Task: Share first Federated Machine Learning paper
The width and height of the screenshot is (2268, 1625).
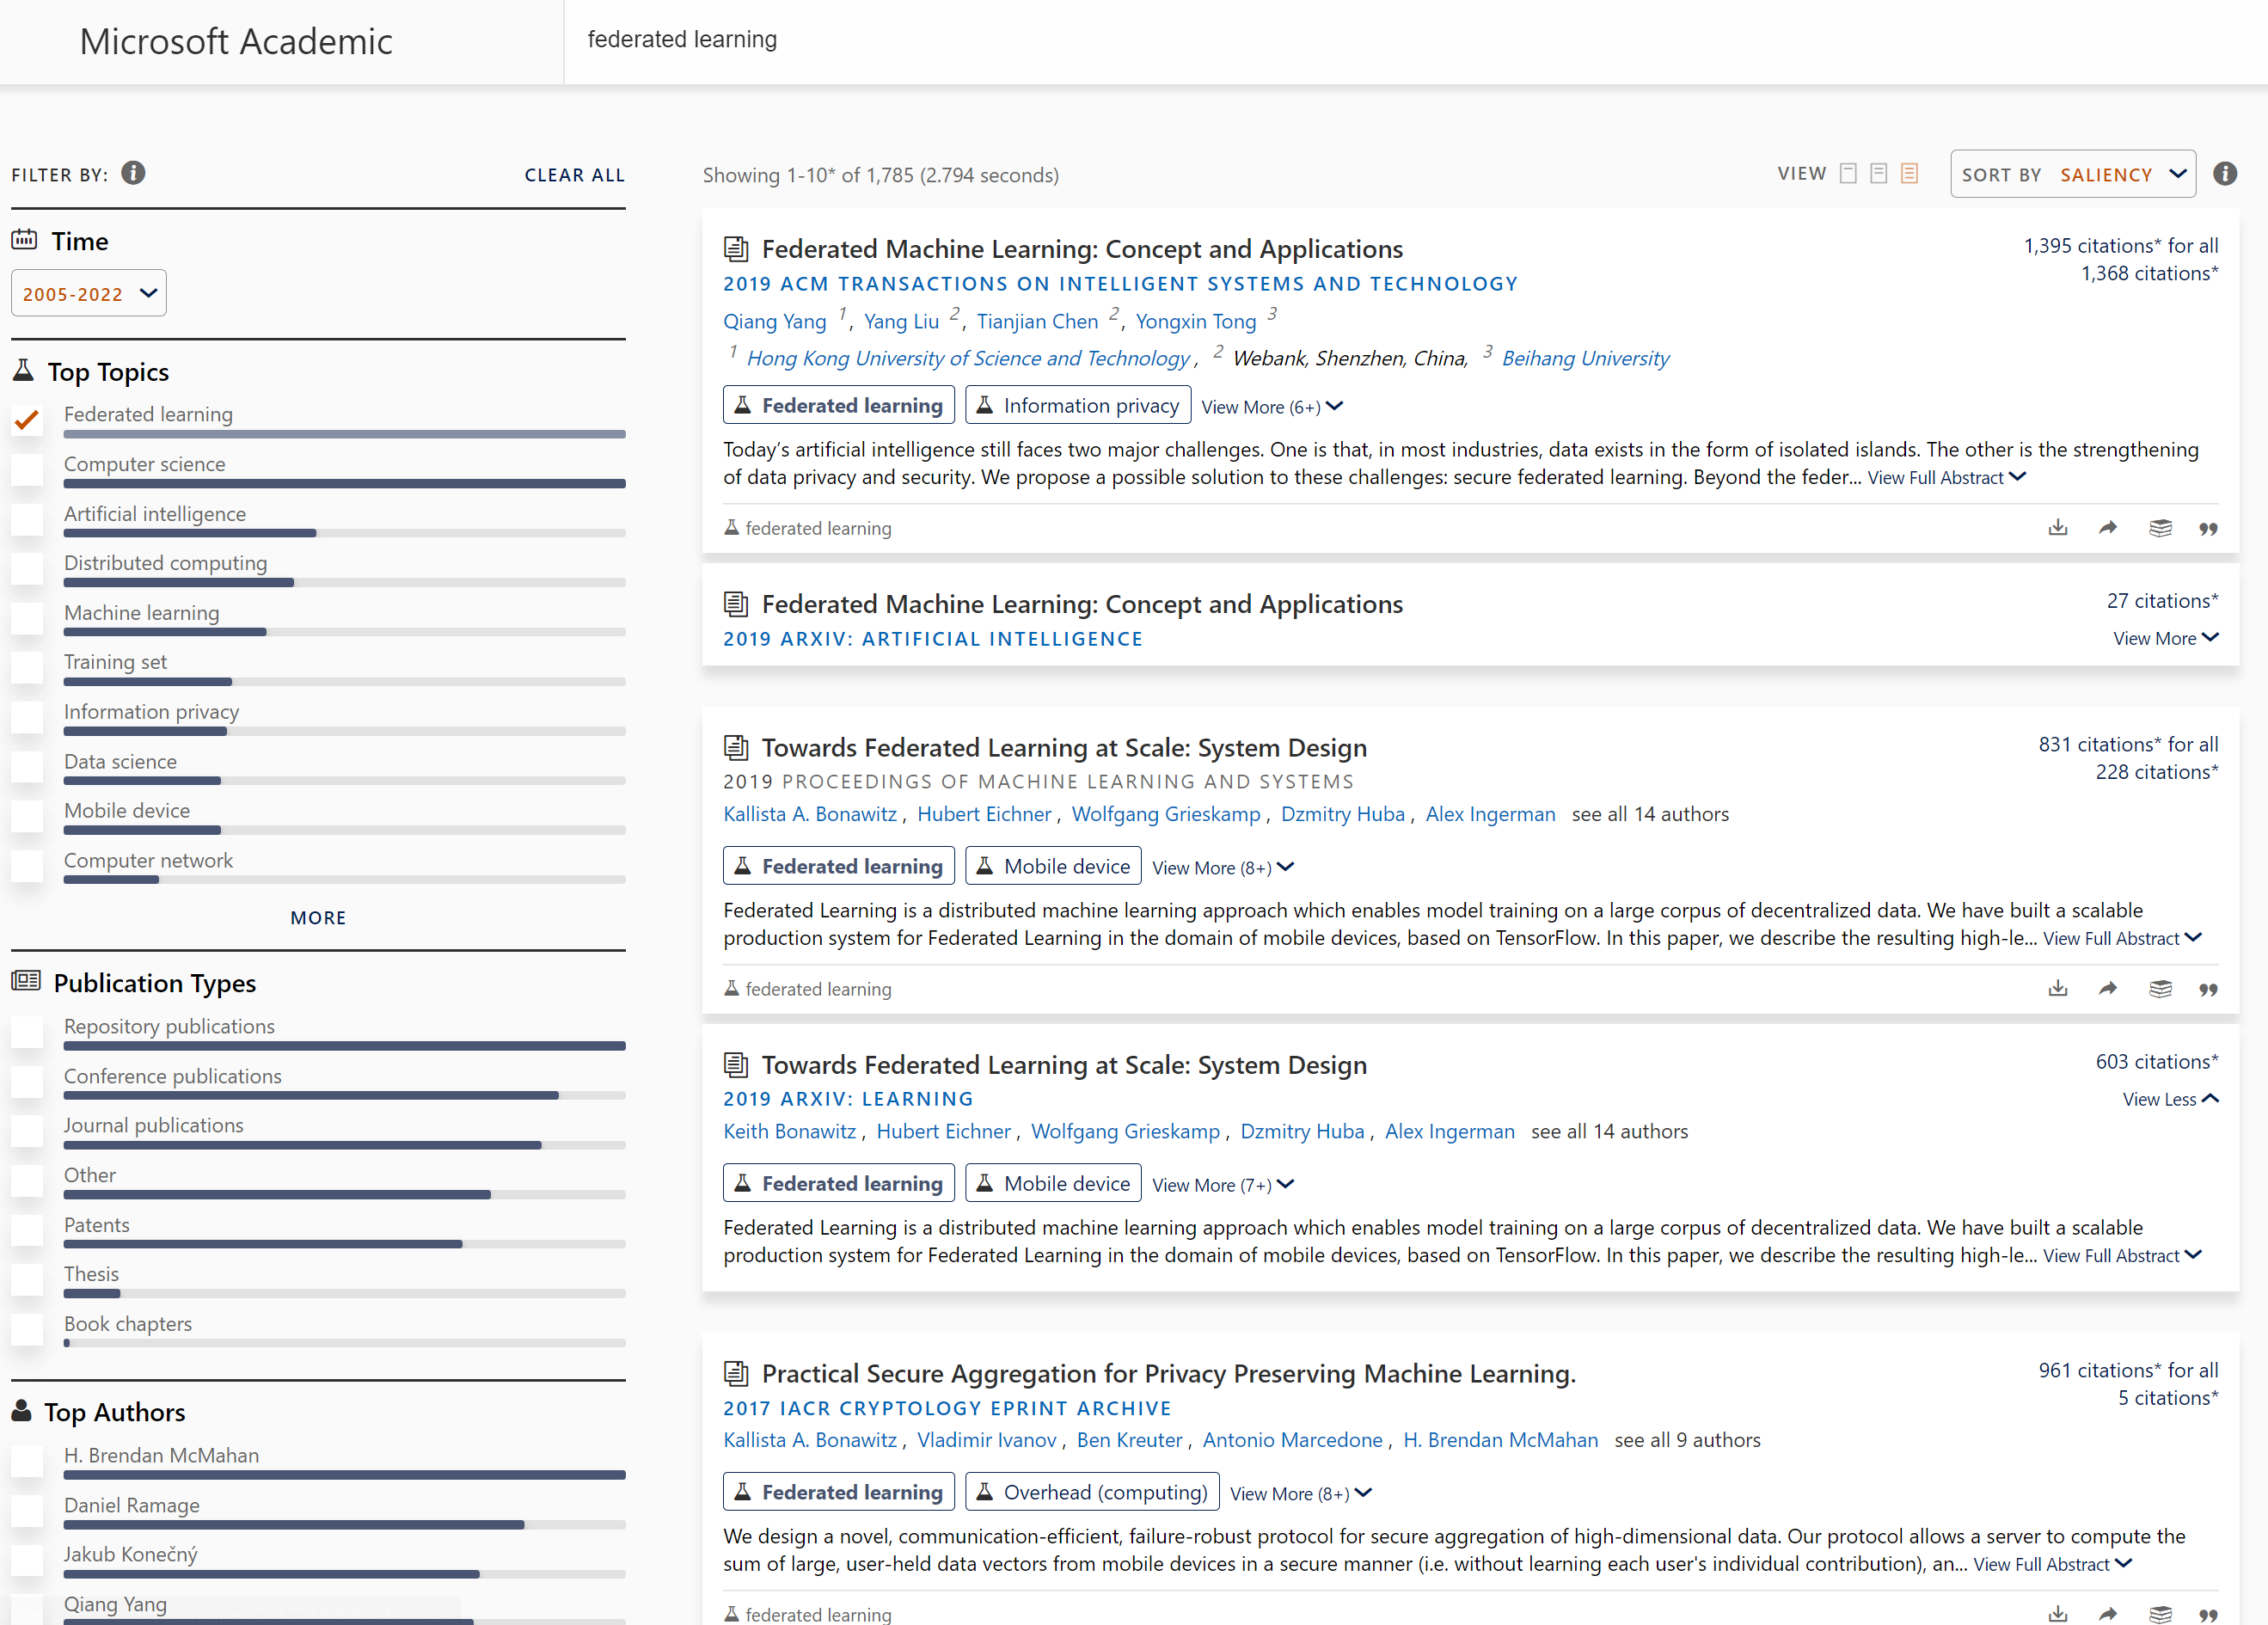Action: (2108, 527)
